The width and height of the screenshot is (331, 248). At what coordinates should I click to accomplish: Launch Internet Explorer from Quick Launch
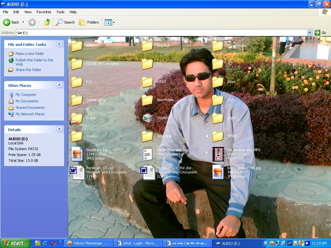(x=45, y=243)
